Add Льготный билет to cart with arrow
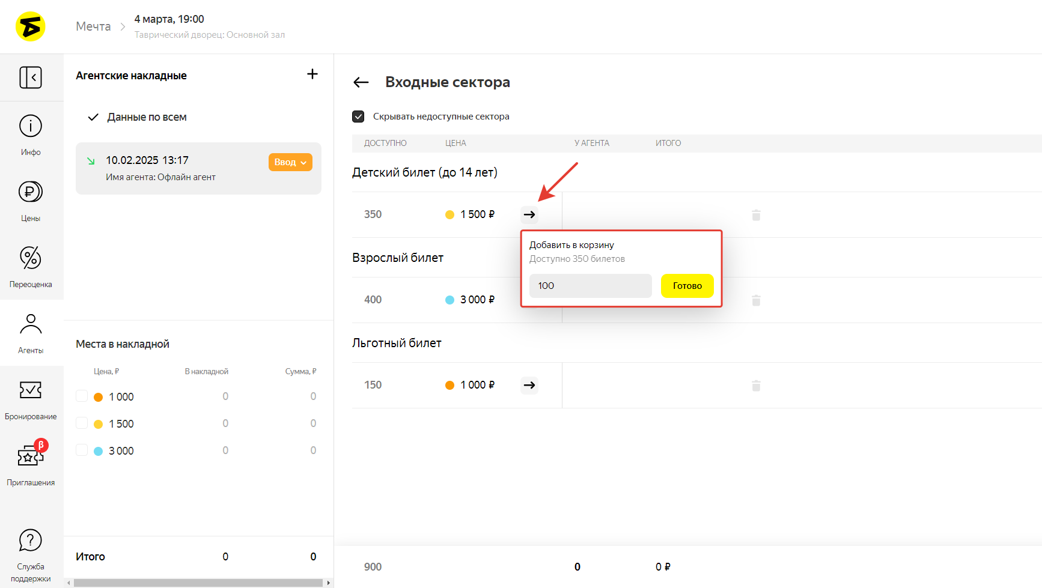The width and height of the screenshot is (1042, 588). pyautogui.click(x=529, y=385)
